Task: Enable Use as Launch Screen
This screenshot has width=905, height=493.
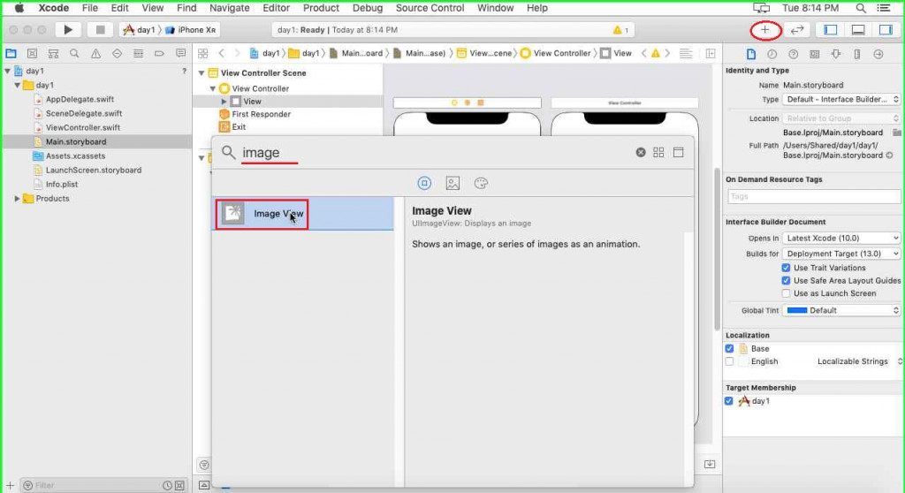Action: (x=786, y=293)
